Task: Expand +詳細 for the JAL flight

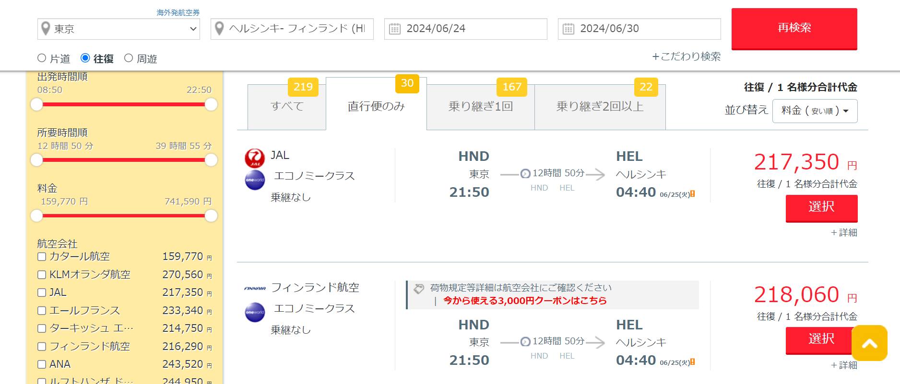Action: click(844, 233)
